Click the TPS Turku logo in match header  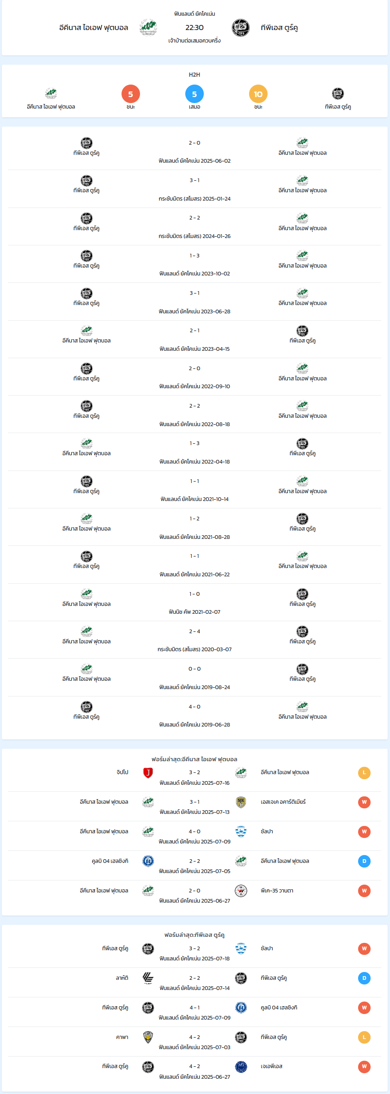pos(241,28)
